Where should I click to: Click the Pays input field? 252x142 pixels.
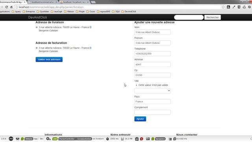pos(152,102)
